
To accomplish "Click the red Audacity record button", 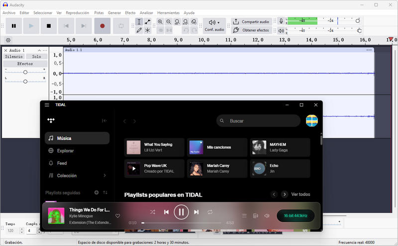I will [x=102, y=26].
